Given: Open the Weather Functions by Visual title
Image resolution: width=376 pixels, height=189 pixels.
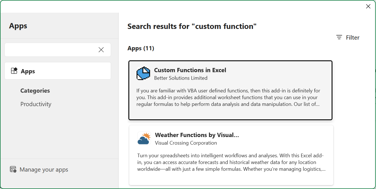Looking at the screenshot, I should click(197, 135).
